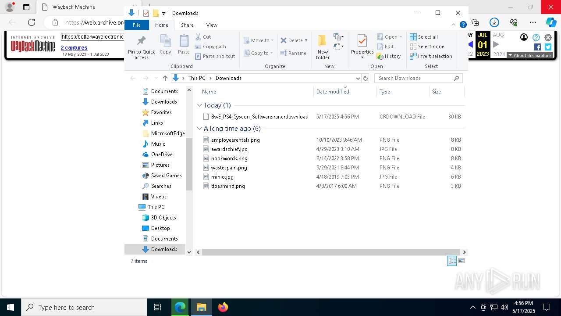Open Properties of selected item
The height and width of the screenshot is (316, 561).
362,47
